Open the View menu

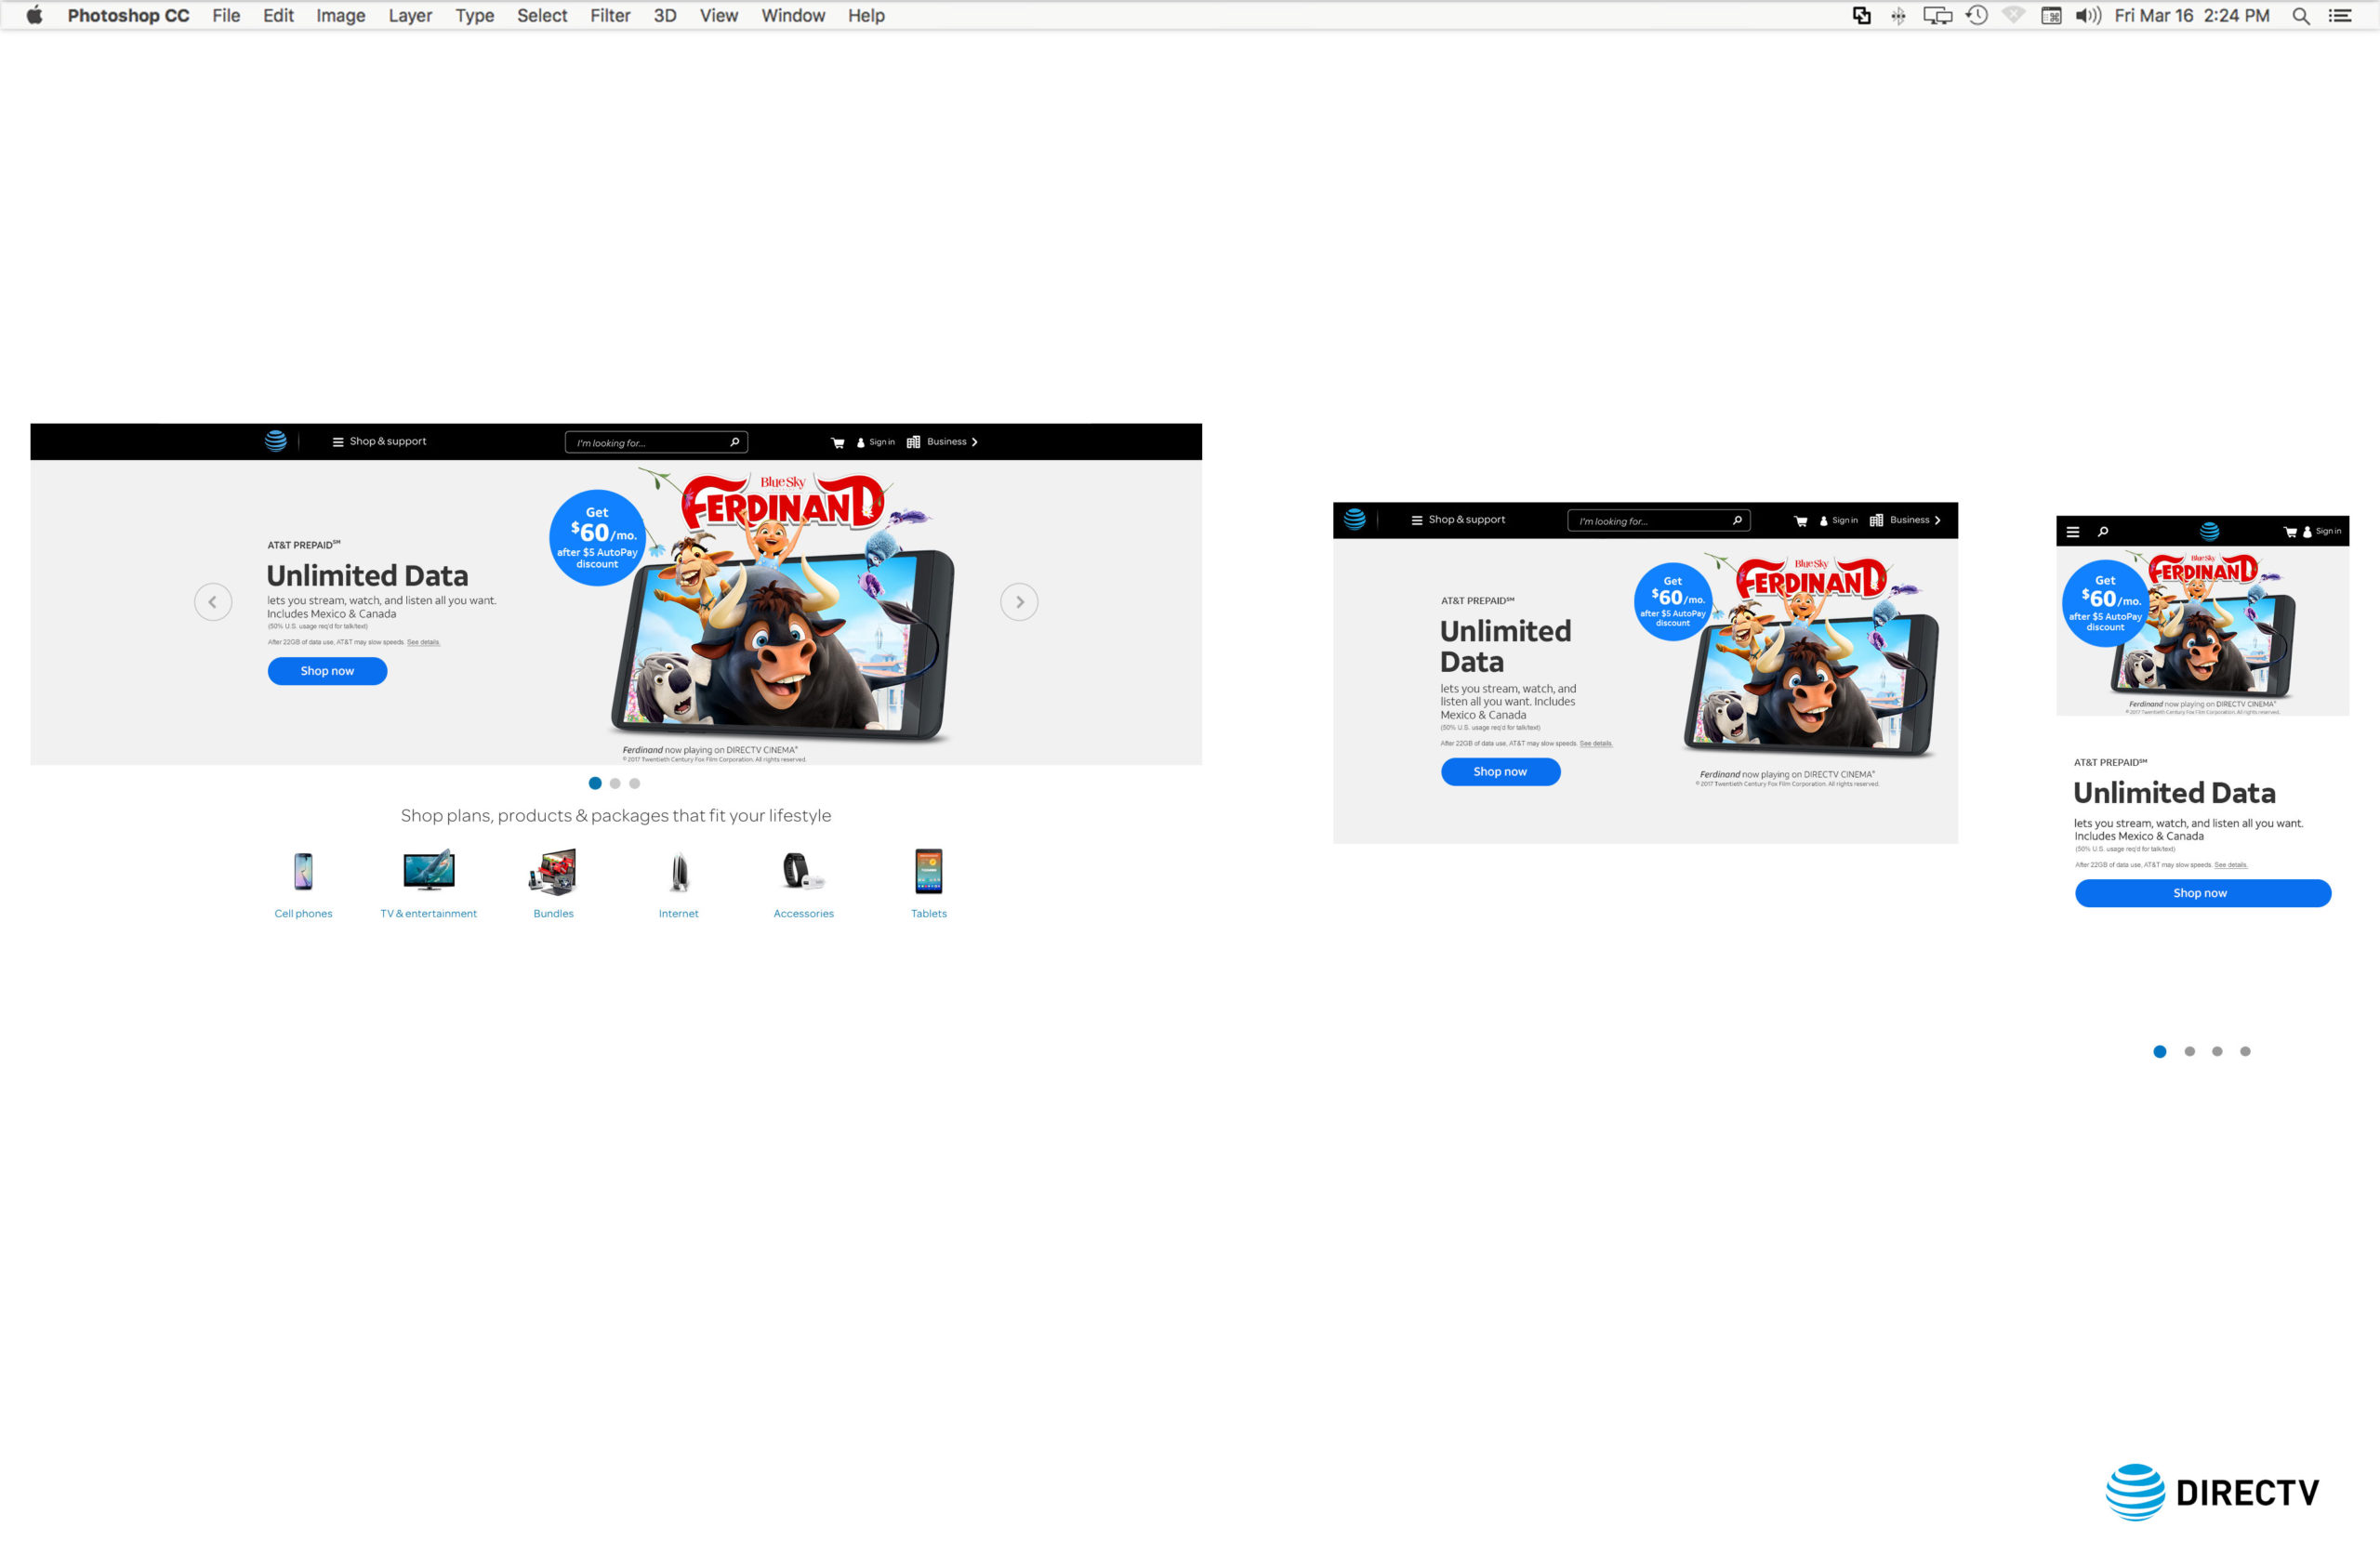[x=718, y=15]
